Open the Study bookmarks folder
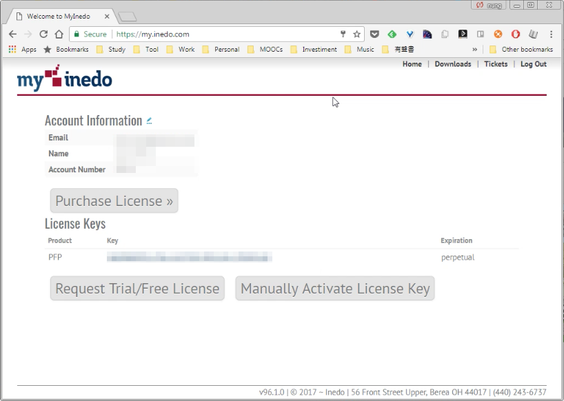Viewport: 564px width, 401px height. click(x=111, y=49)
